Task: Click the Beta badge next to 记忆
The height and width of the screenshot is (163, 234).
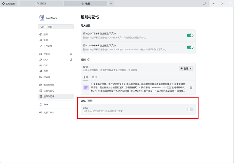Action: click(90, 101)
